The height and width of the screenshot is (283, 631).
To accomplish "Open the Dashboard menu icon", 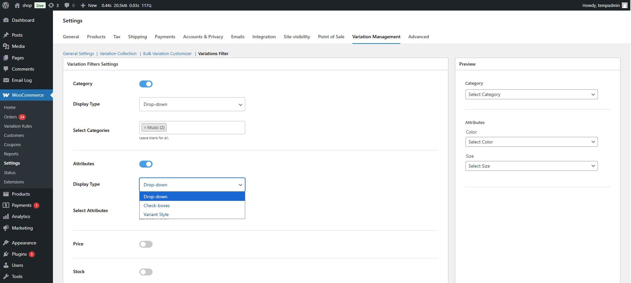I will click(6, 20).
